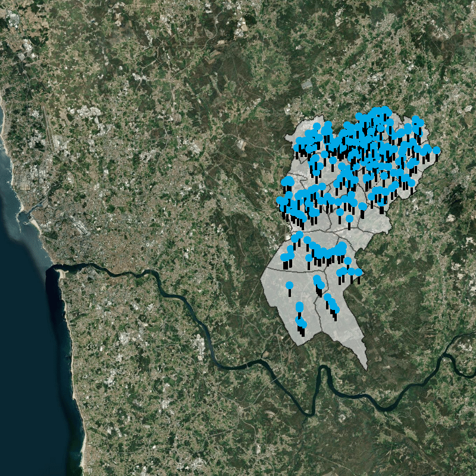Click the easternmost blue map marker
Viewport: 476px width, 476px height.
coord(436,151)
